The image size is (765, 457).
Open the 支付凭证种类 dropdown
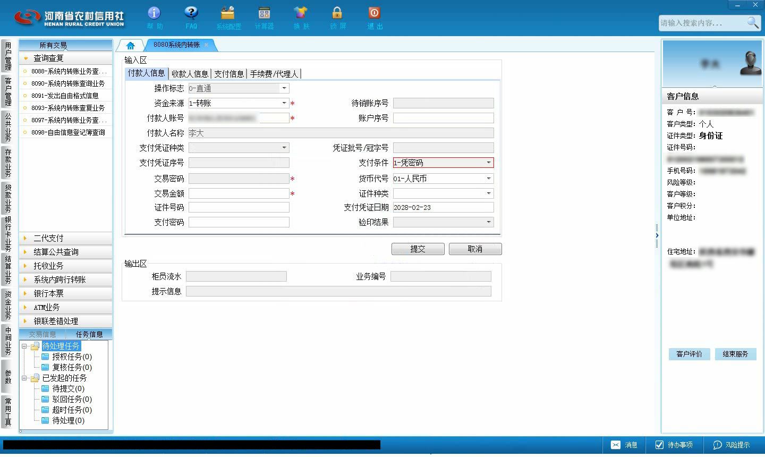pyautogui.click(x=284, y=148)
